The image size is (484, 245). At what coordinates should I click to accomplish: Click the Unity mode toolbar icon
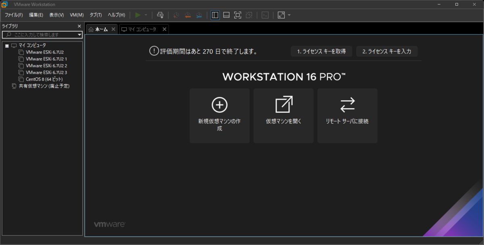pos(249,15)
